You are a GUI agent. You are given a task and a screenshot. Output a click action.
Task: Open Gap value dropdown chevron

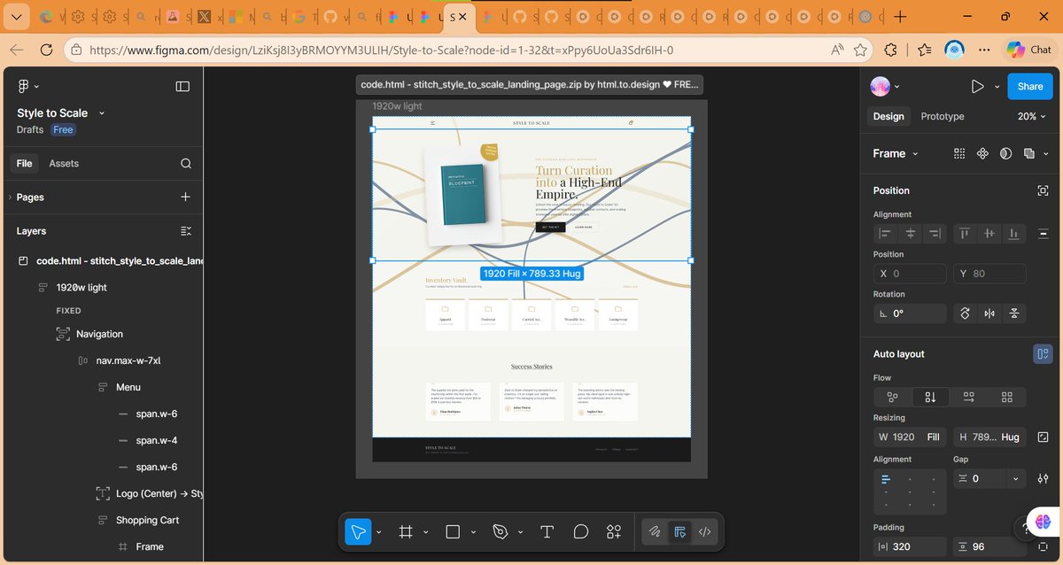[x=1015, y=479]
